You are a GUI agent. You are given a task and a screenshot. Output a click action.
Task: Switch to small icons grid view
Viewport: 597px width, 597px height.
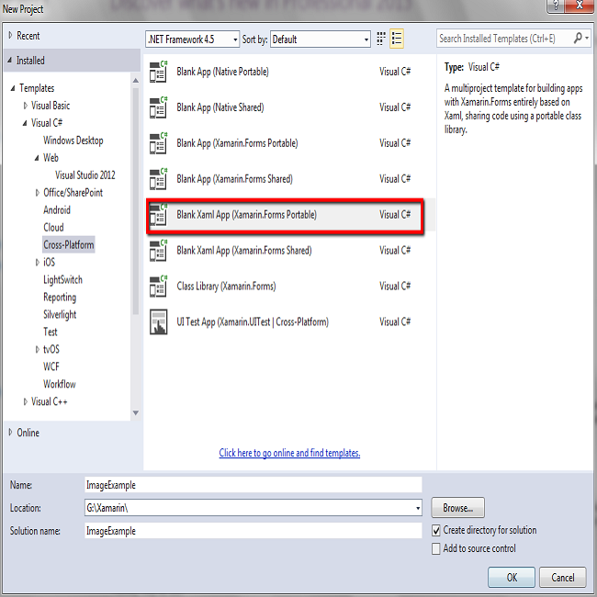(x=381, y=39)
